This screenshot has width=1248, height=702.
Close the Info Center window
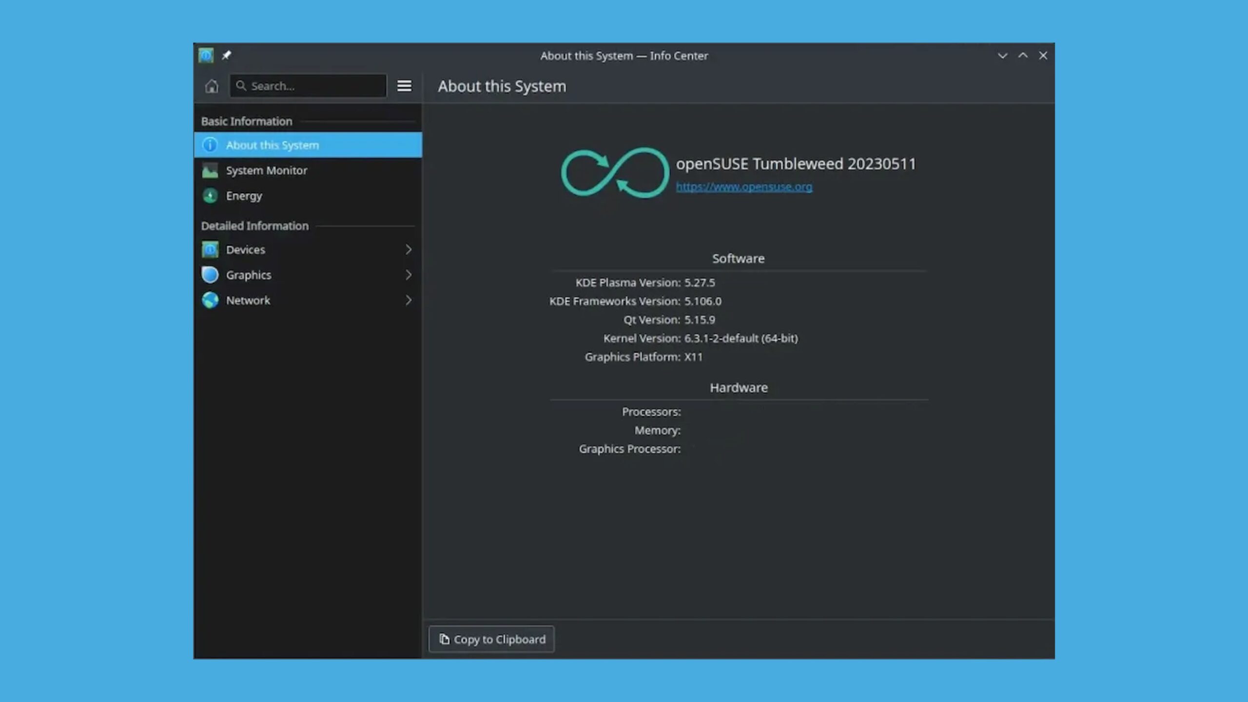tap(1043, 56)
